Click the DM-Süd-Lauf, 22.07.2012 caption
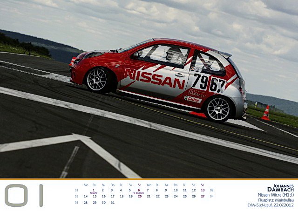This screenshot has height=211, width=298. (x=271, y=205)
